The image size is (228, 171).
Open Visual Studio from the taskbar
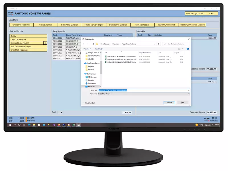pos(54,125)
